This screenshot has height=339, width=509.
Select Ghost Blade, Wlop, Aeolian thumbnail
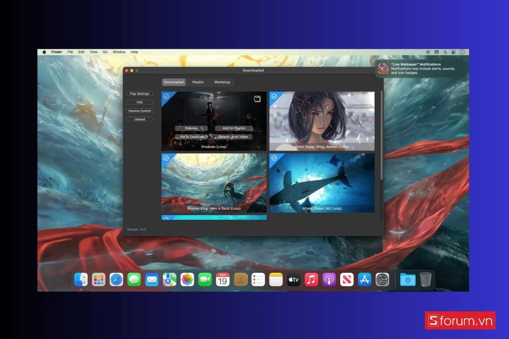pos(322,121)
